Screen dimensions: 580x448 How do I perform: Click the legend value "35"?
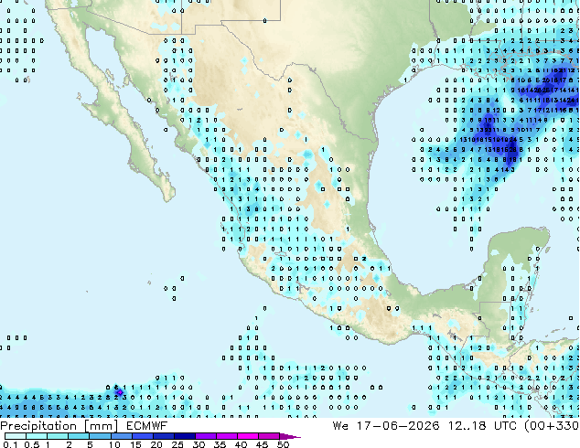[220, 444]
